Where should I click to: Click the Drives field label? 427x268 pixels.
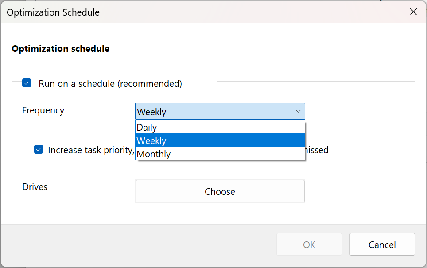[35, 187]
